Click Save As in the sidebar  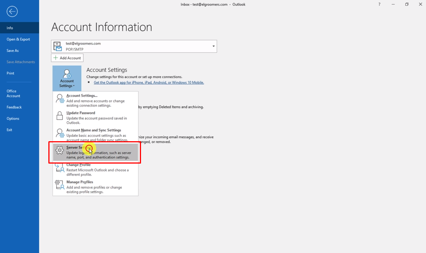coord(20,51)
